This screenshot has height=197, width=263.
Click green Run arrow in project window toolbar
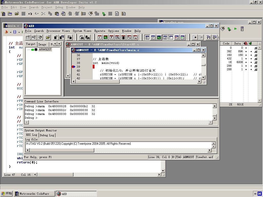(236, 29)
